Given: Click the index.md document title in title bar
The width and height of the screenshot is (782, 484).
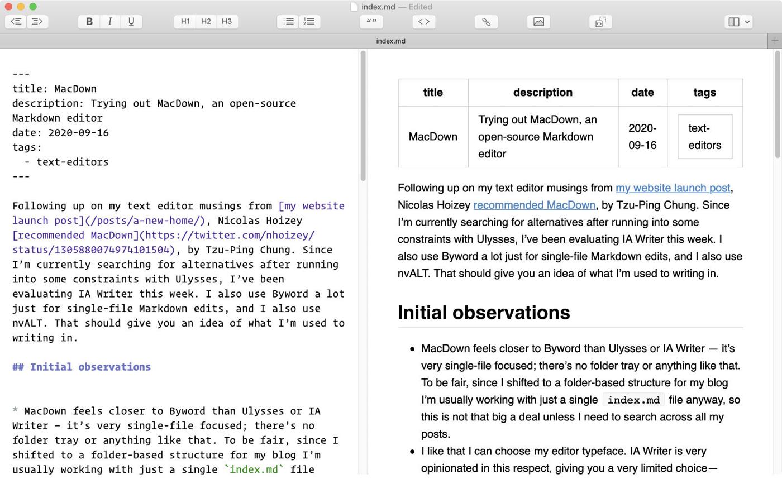Looking at the screenshot, I should [378, 7].
